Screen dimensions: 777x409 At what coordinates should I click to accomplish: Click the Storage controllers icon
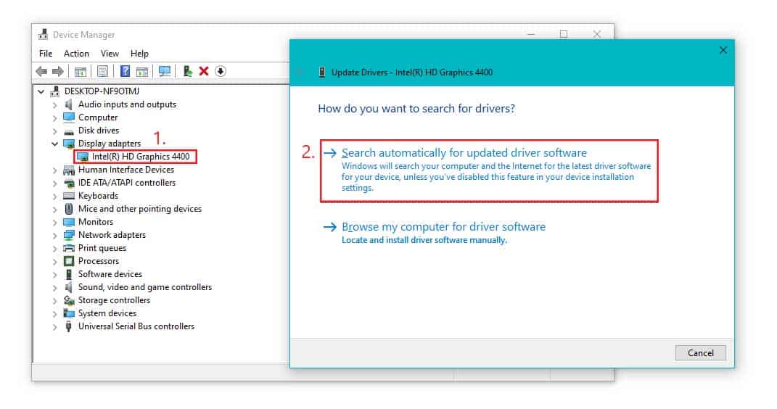pos(69,300)
